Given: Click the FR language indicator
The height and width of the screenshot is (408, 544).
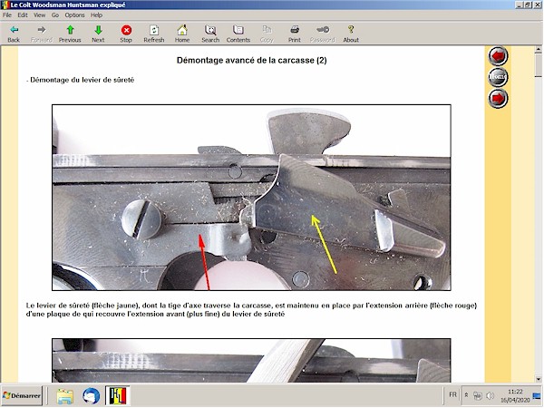Looking at the screenshot, I should pyautogui.click(x=452, y=394).
